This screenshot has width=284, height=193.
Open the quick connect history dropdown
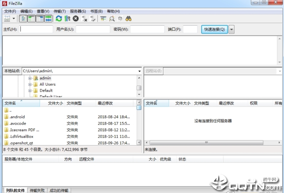pyautogui.click(x=231, y=29)
